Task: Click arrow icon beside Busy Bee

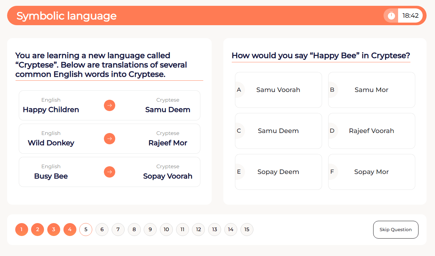Action: click(x=109, y=172)
